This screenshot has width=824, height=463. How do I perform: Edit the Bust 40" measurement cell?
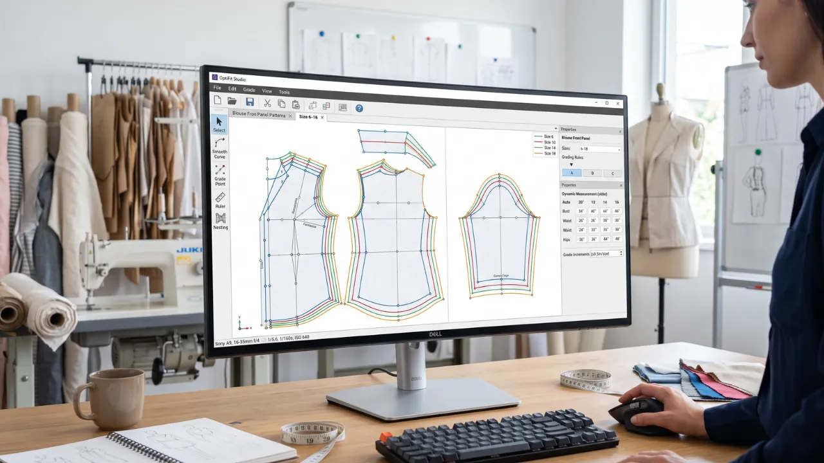(593, 211)
